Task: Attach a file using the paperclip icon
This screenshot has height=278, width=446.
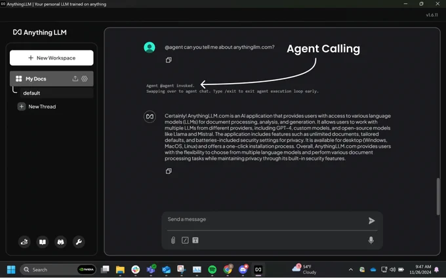Action: [x=173, y=240]
